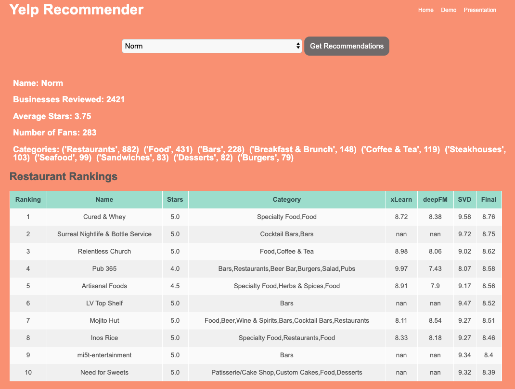This screenshot has height=389, width=515.
Task: Open the Demo navigation link
Action: point(449,10)
